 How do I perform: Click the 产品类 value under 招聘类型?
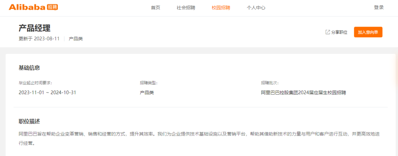coord(147,93)
